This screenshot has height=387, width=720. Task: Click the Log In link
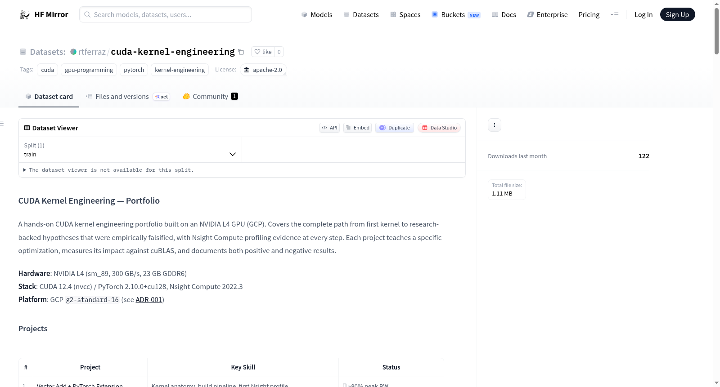643,15
